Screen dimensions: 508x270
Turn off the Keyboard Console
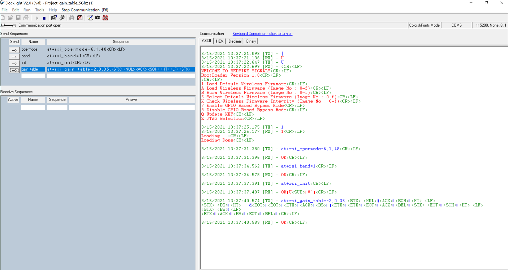[262, 34]
